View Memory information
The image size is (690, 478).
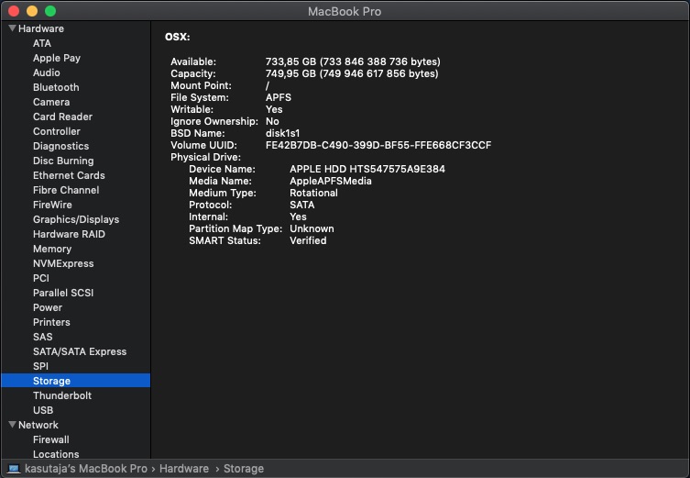[52, 249]
